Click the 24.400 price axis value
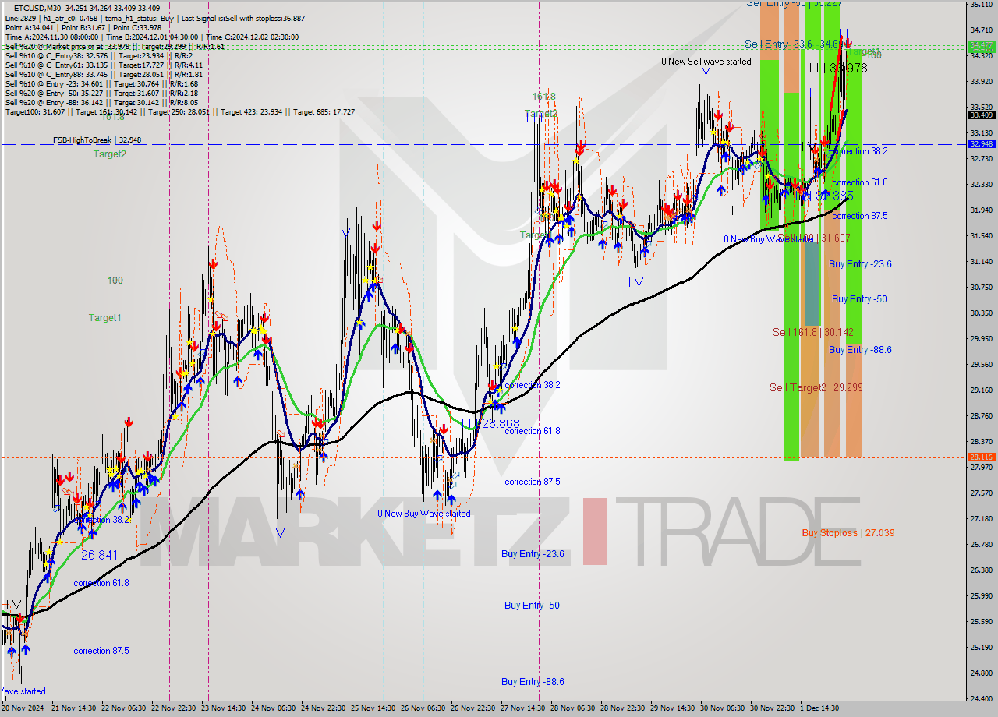 [x=981, y=699]
